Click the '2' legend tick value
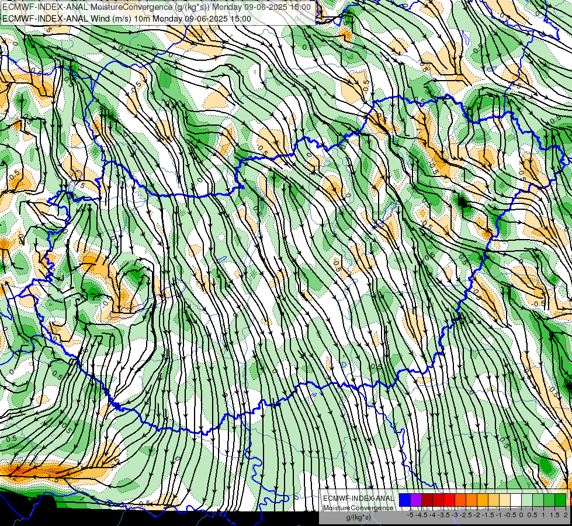Screen dimensions: 572x526 pos(566,515)
